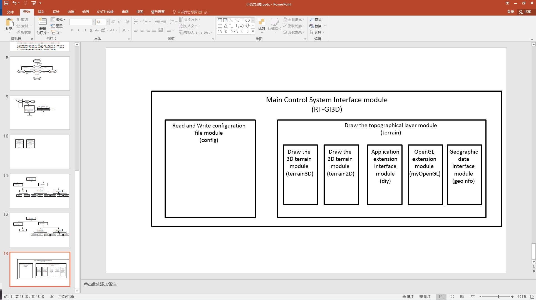The image size is (536, 300).
Task: Select the Triangle shape in gallery
Action: click(225, 26)
